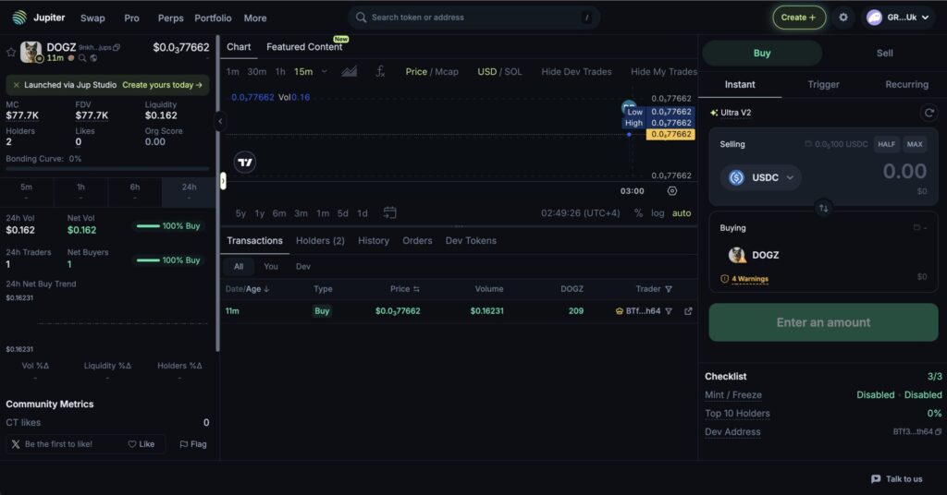The height and width of the screenshot is (495, 947).
Task: Toggle log scale on chart
Action: [658, 213]
